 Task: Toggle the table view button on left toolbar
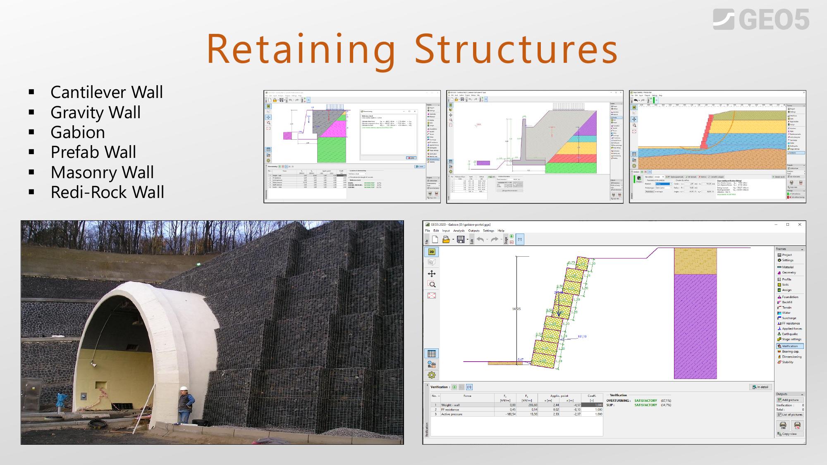(x=432, y=353)
